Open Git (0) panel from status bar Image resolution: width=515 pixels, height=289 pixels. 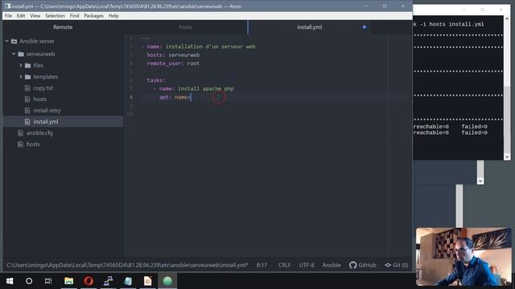[397, 265]
